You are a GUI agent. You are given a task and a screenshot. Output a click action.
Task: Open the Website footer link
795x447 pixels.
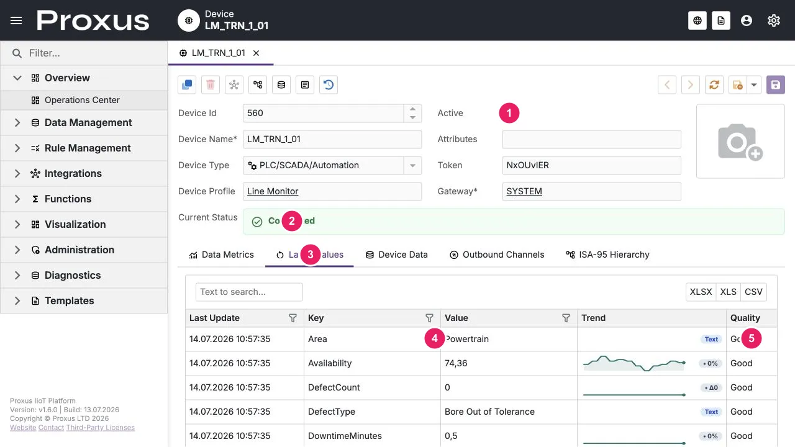click(23, 428)
